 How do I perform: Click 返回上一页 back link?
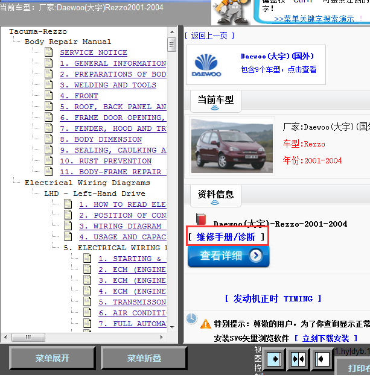(209, 36)
